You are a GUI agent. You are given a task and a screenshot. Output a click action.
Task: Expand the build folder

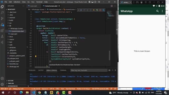point(16,20)
